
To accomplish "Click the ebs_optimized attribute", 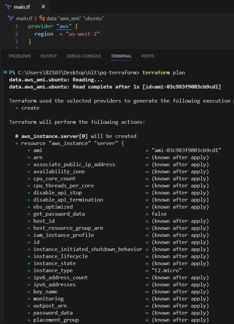I will click(53, 207).
